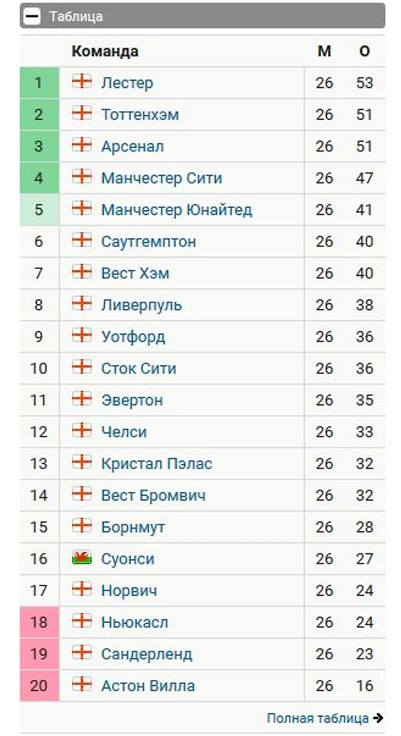
Task: Click the flag icon next to Челси
Action: click(x=82, y=430)
